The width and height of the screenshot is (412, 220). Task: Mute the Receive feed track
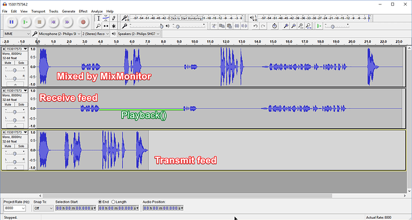tap(8, 105)
